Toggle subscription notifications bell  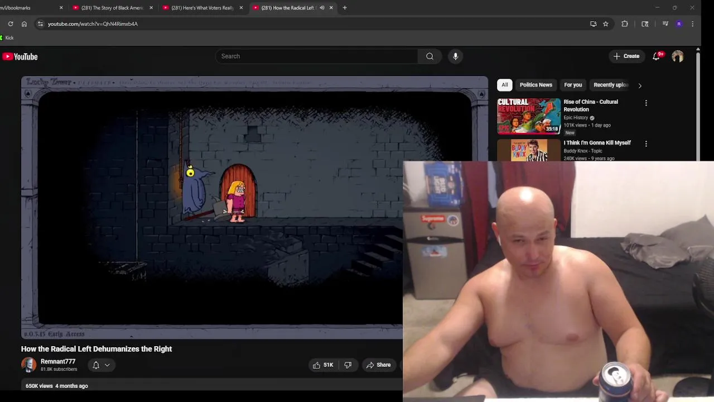pyautogui.click(x=96, y=365)
